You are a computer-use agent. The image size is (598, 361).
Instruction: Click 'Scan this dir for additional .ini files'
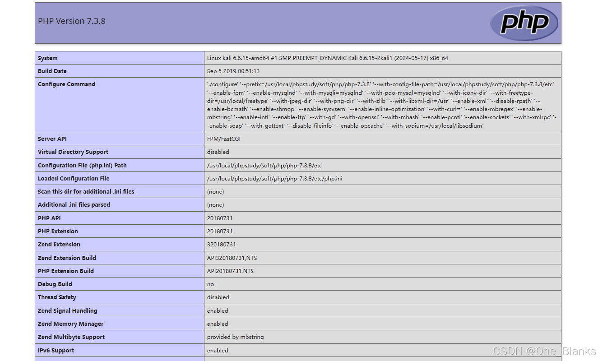86,192
